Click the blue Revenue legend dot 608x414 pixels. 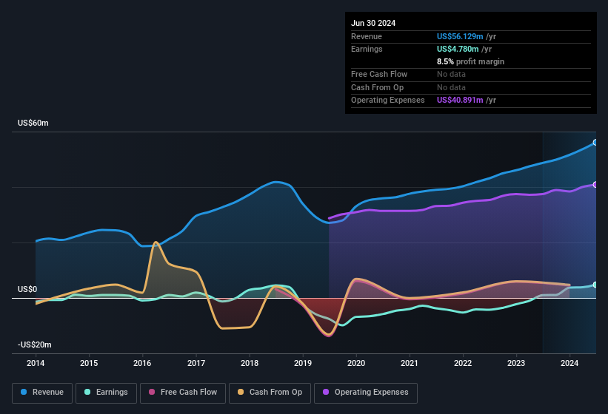point(24,393)
